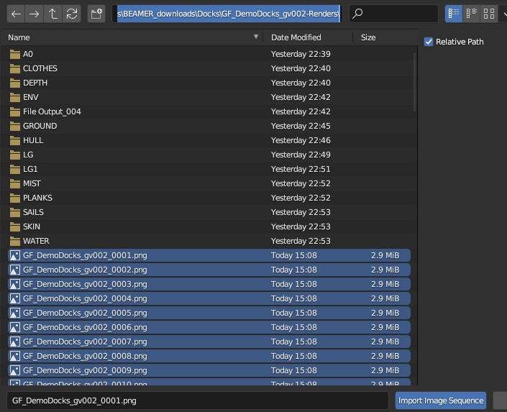Image resolution: width=507 pixels, height=412 pixels.
Task: Click the file name field at bottom
Action: coord(197,400)
